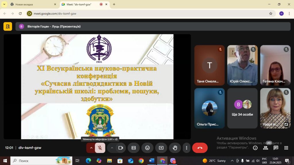The image size is (294, 165).
Task: Start presenting your screen
Action: [161, 148]
